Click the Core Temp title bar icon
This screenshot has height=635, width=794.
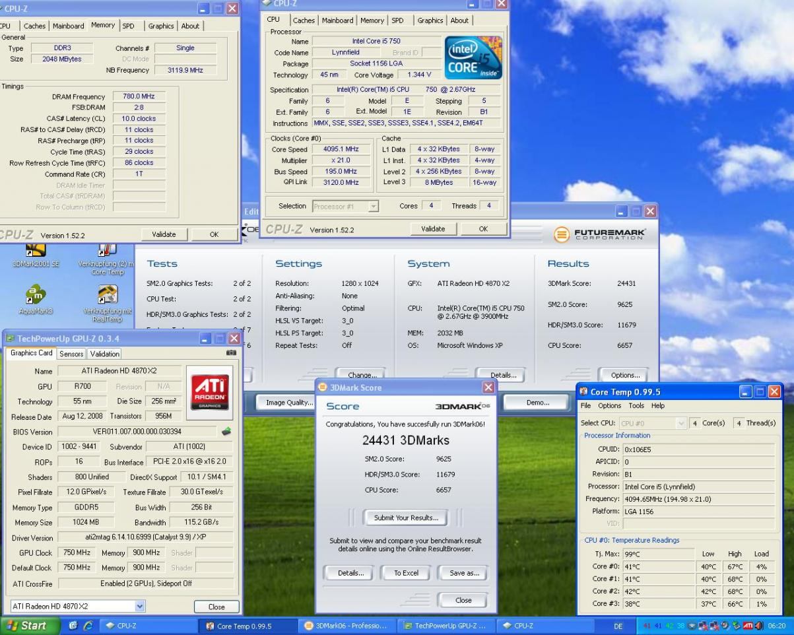coord(583,392)
